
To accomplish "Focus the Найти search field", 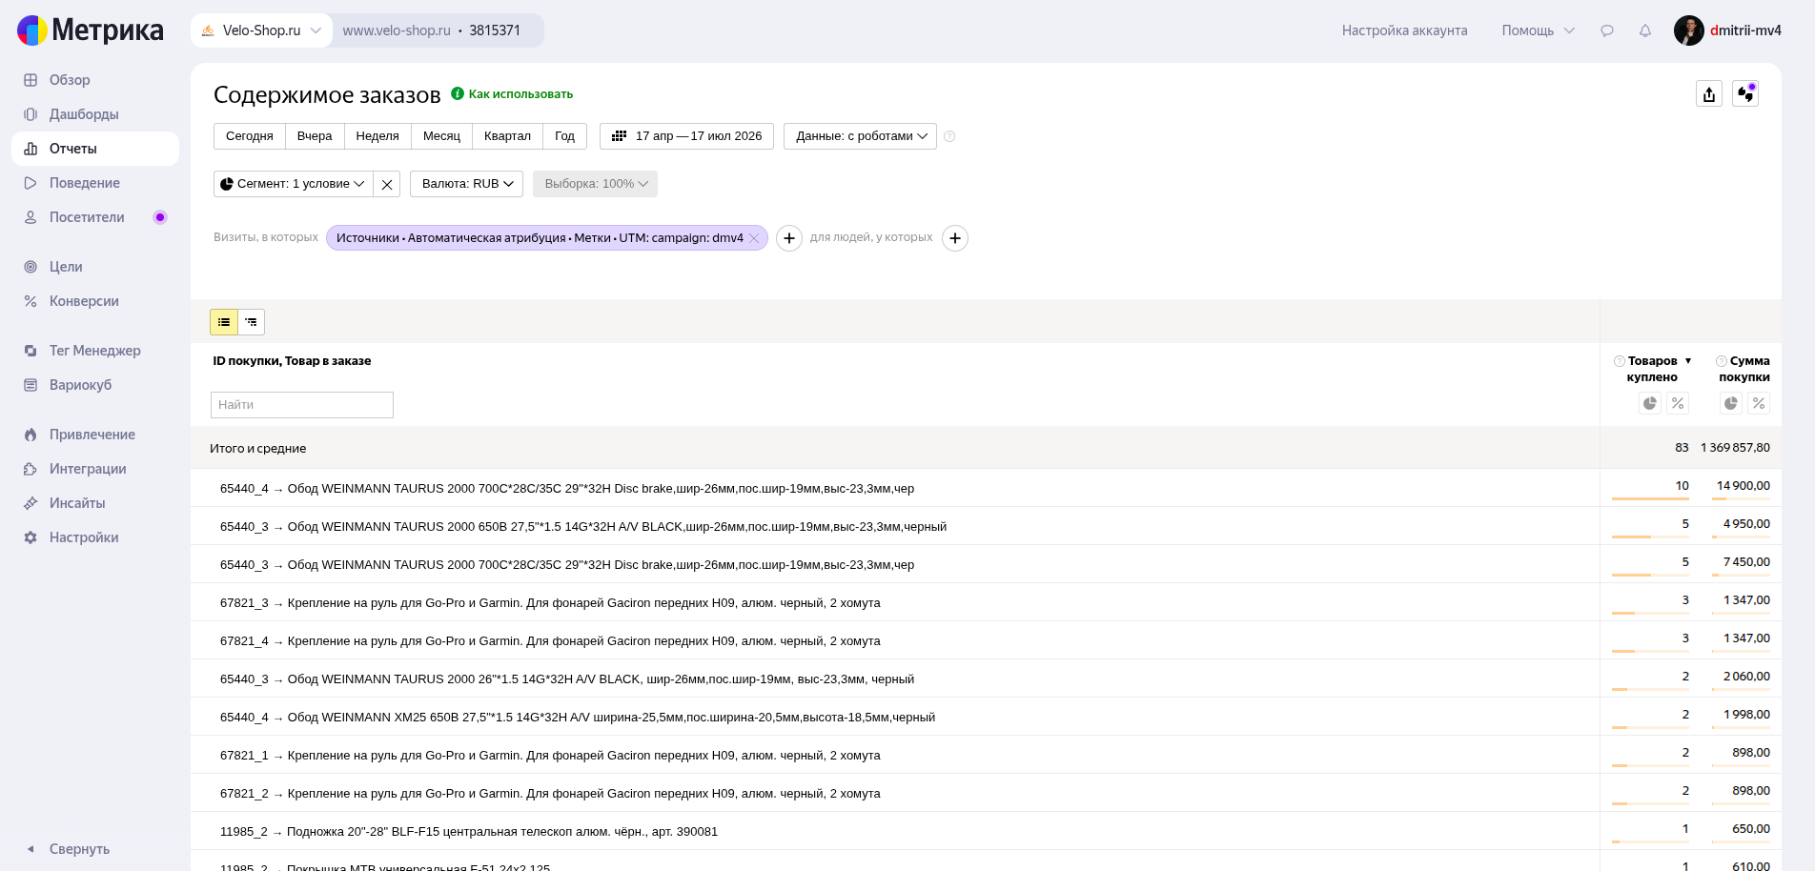I will click(302, 405).
